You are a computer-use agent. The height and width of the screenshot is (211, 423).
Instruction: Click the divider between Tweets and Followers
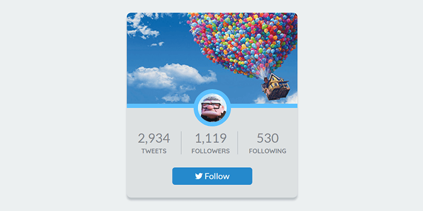tap(181, 143)
